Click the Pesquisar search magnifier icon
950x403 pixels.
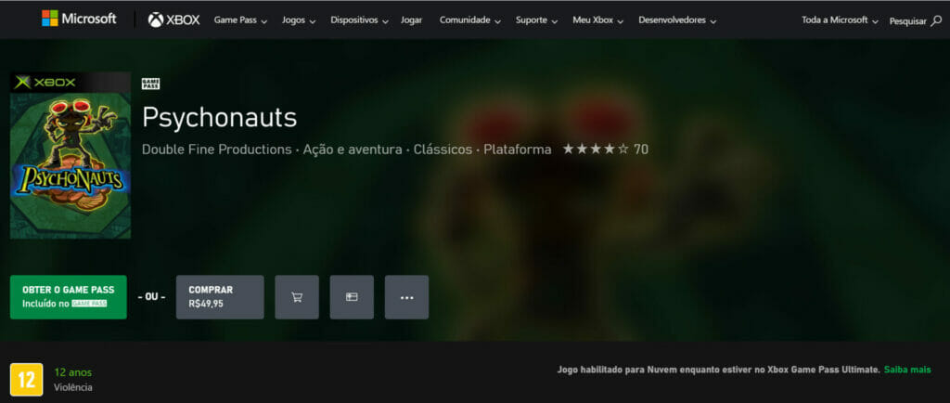pos(935,20)
